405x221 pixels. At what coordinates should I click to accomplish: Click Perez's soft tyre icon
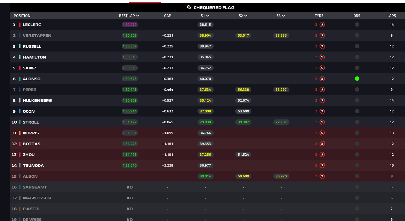pos(322,90)
